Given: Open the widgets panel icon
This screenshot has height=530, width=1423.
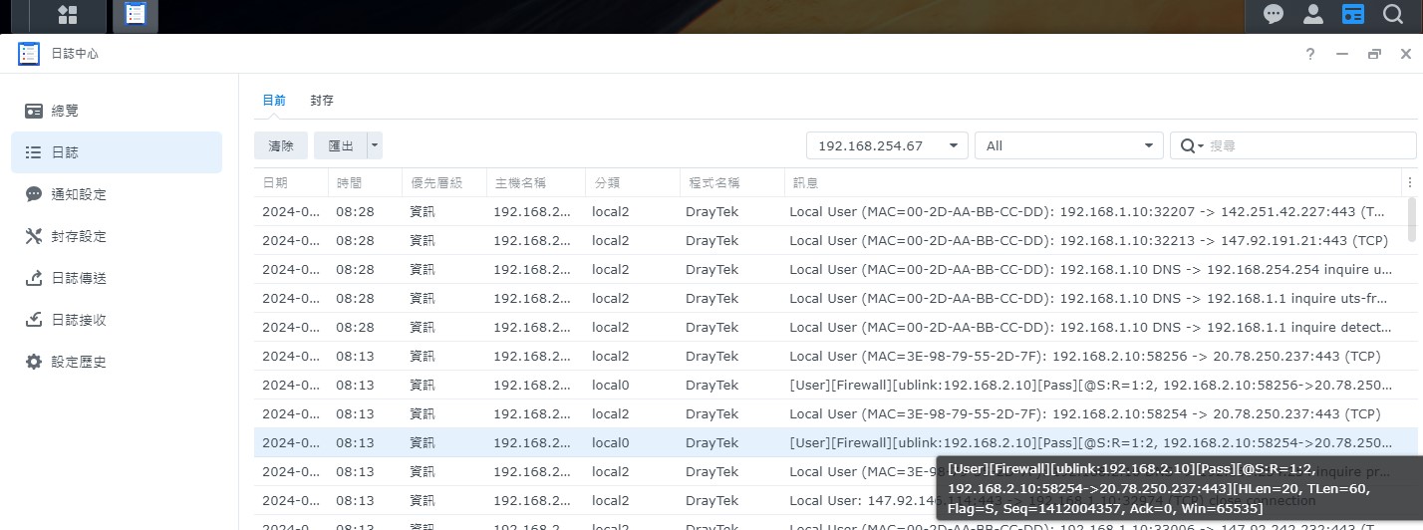Looking at the screenshot, I should click(1352, 14).
